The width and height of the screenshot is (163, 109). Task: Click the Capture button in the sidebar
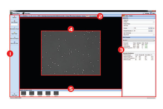pyautogui.click(x=14, y=17)
